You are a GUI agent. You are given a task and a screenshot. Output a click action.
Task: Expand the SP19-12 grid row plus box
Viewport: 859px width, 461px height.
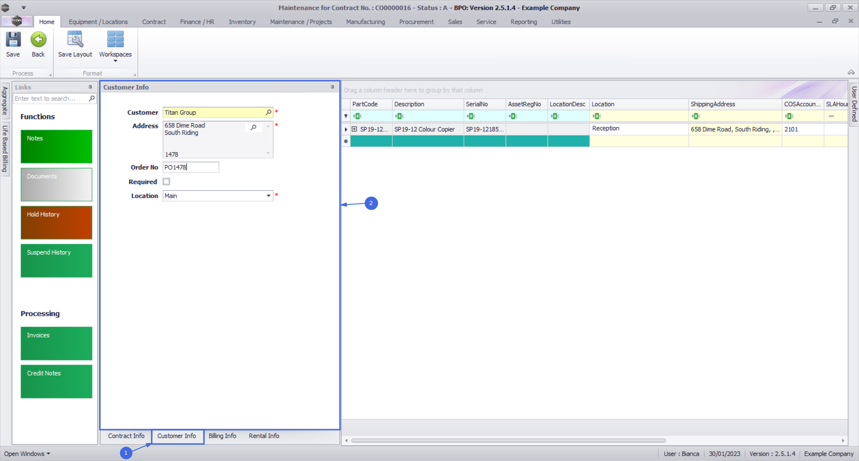point(354,129)
